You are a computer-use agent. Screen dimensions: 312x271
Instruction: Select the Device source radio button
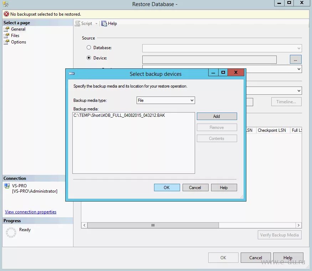pos(89,58)
